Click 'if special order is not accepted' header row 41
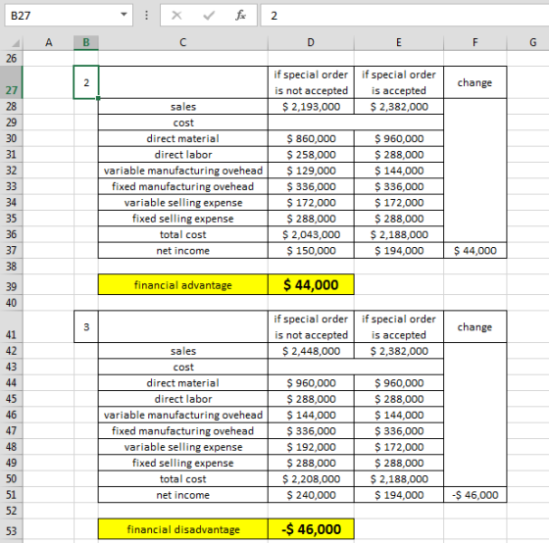The image size is (549, 543). point(311,326)
